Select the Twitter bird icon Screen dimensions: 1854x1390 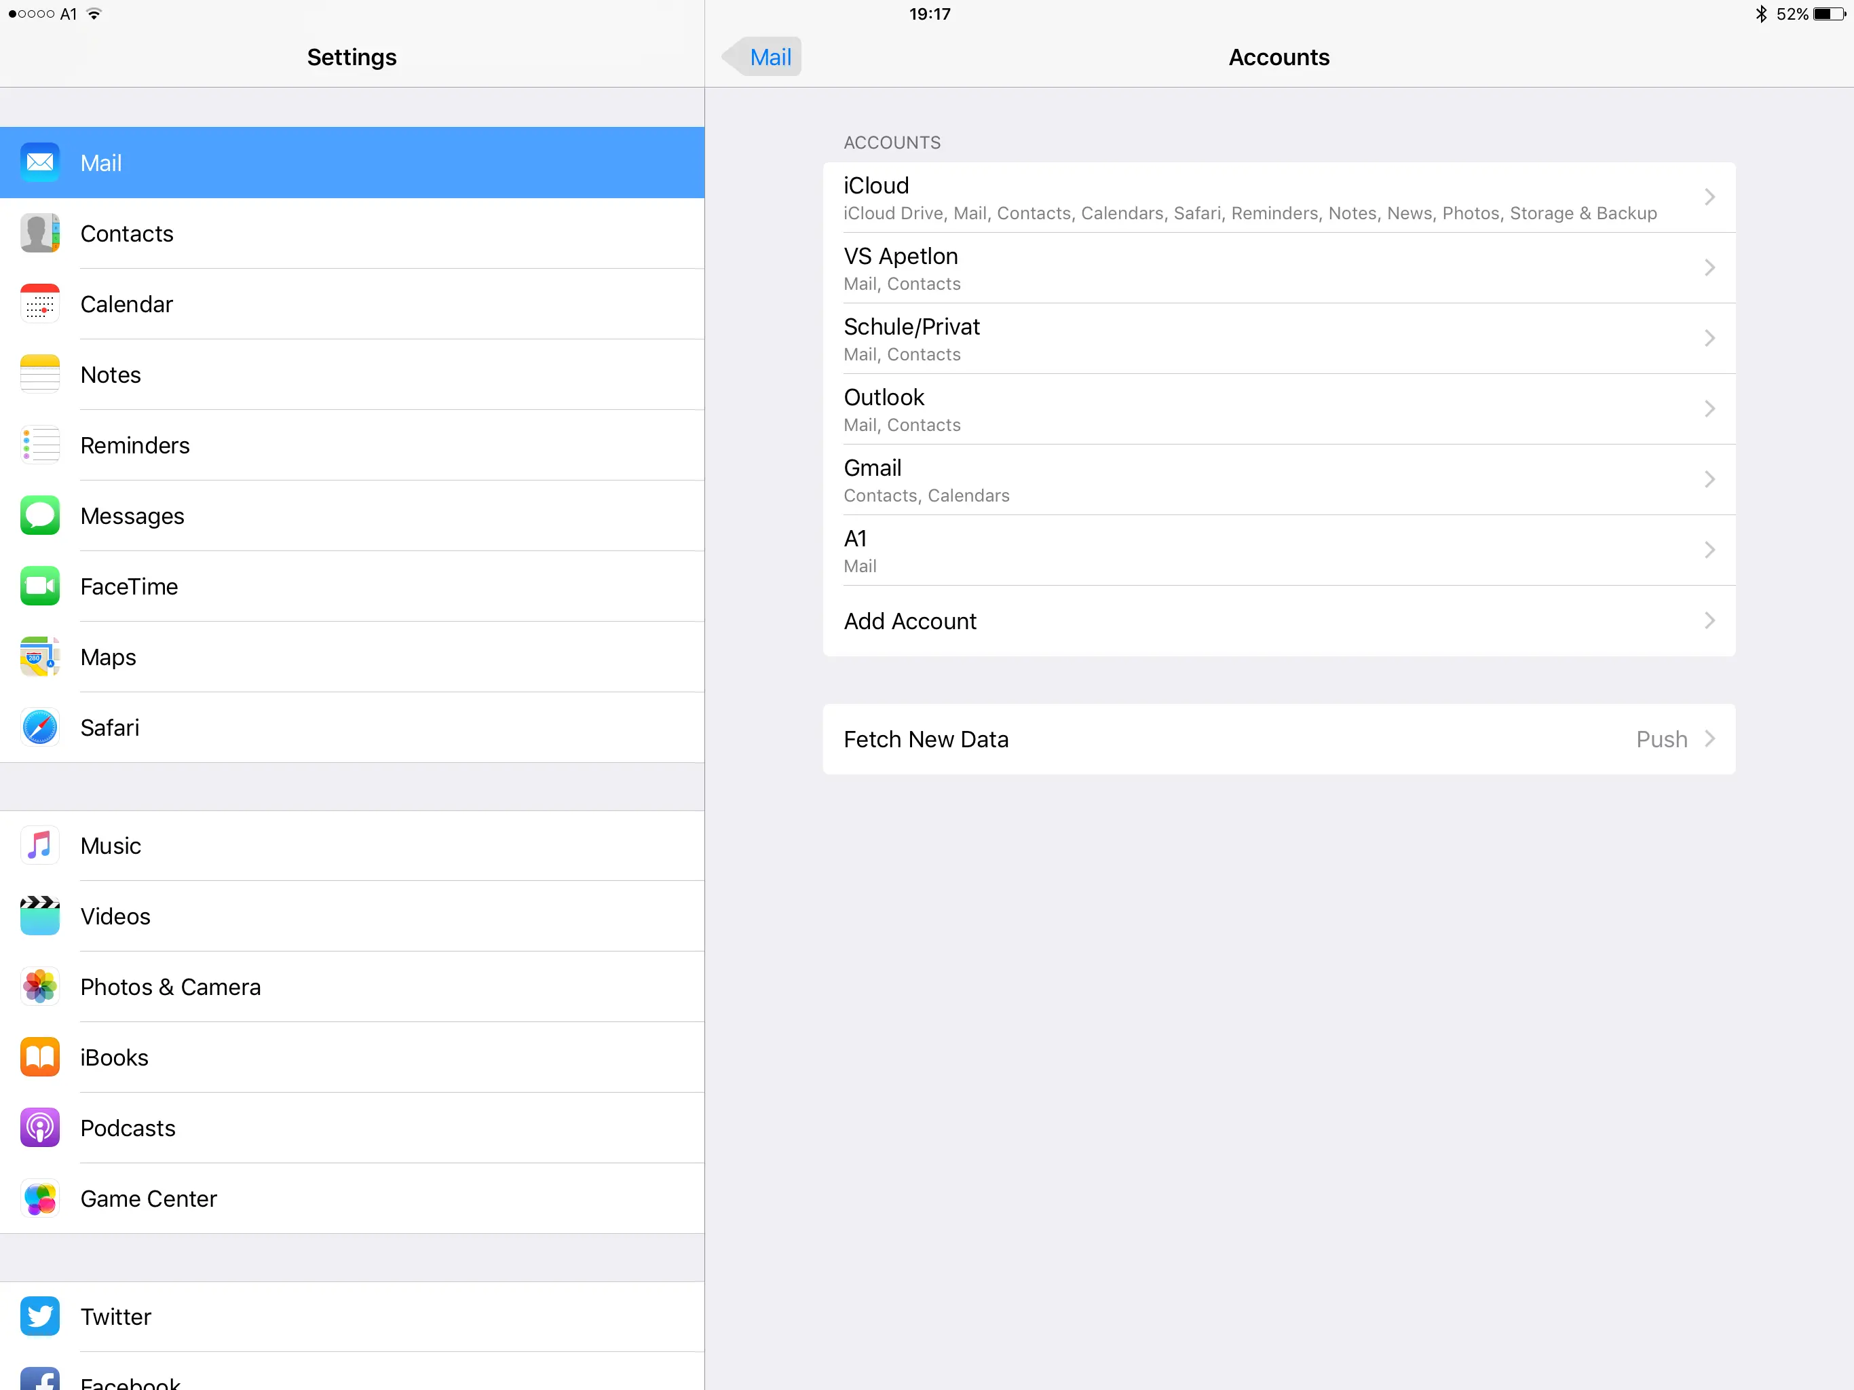point(39,1316)
